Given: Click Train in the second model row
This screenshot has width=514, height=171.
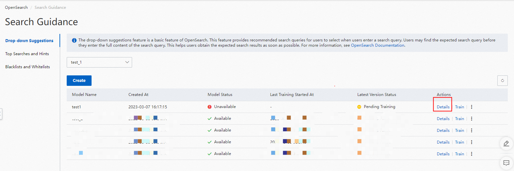Looking at the screenshot, I should tap(459, 119).
